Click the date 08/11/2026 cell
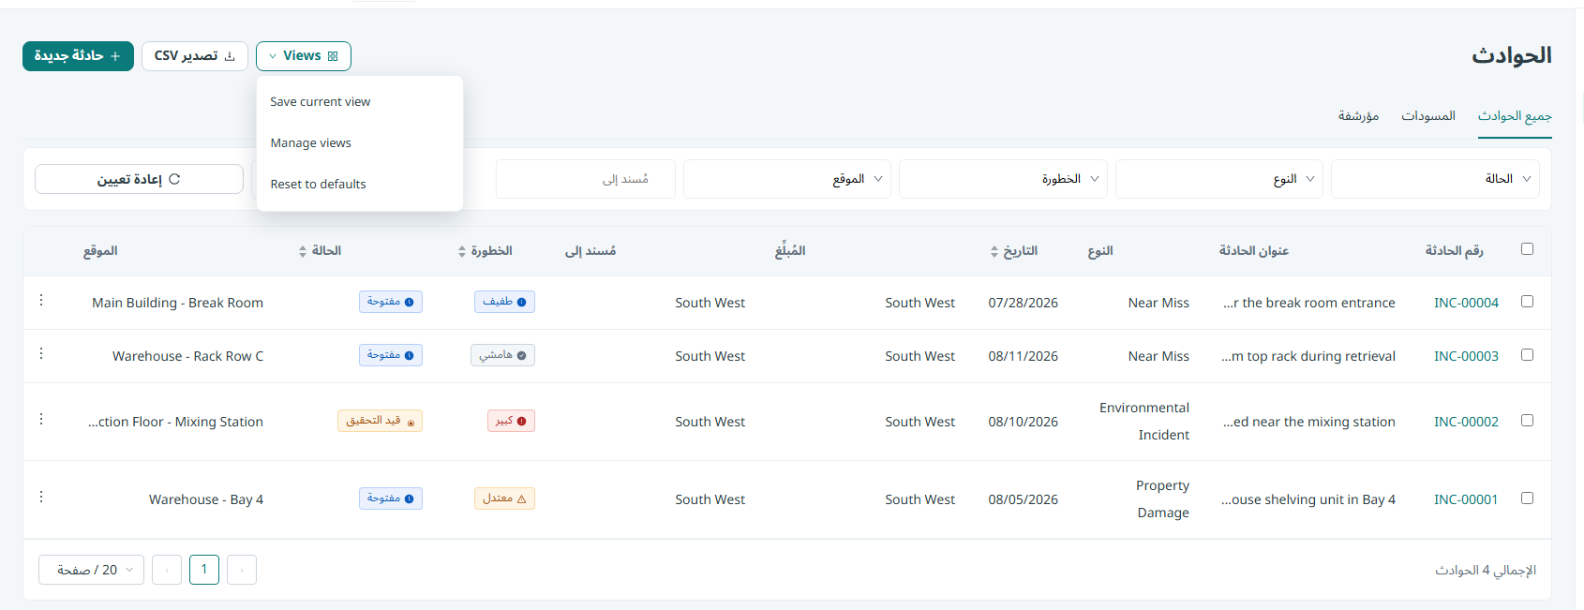Screen dimensions: 1584x610 1023,356
